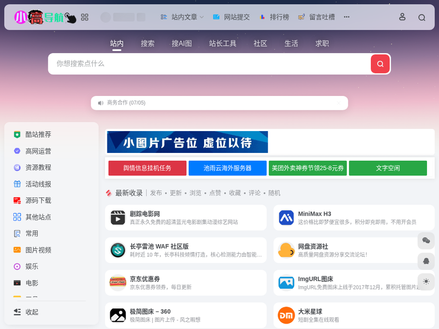
Task: Click the 活动线报 gift icon
Action: [x=17, y=184]
